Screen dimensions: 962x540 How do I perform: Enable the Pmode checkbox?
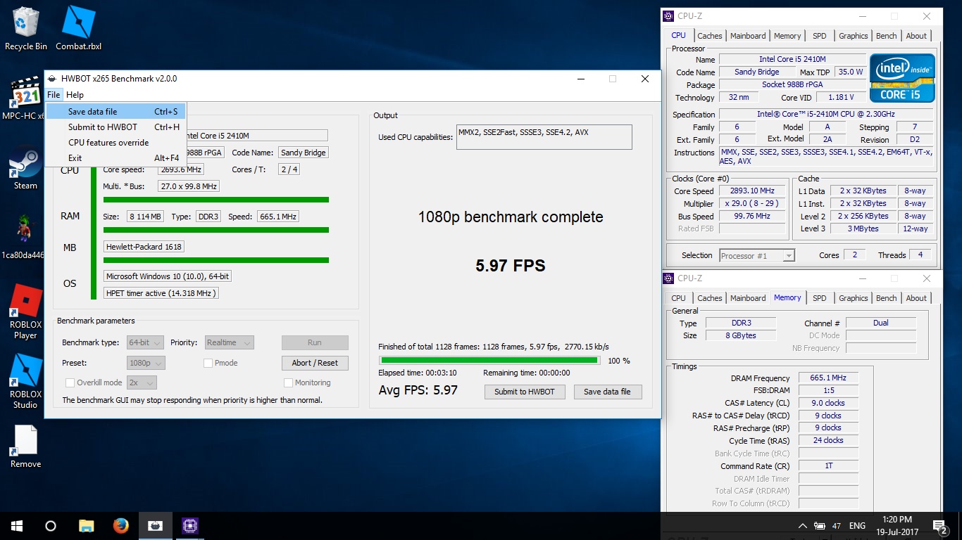(x=208, y=363)
